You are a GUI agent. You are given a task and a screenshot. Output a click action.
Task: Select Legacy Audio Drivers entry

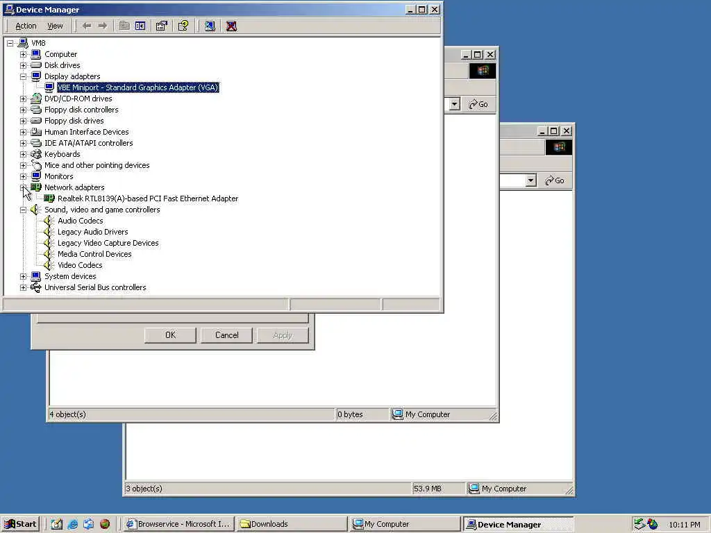pos(92,232)
